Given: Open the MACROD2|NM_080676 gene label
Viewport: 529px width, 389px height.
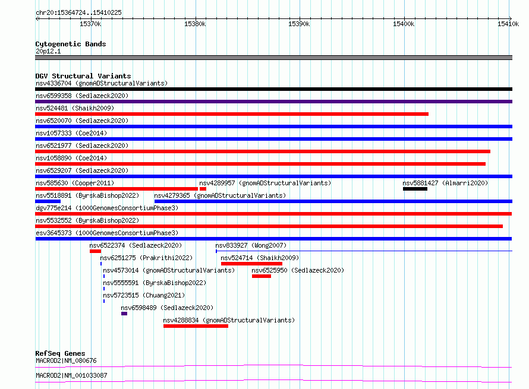Looking at the screenshot, I should coord(66,360).
